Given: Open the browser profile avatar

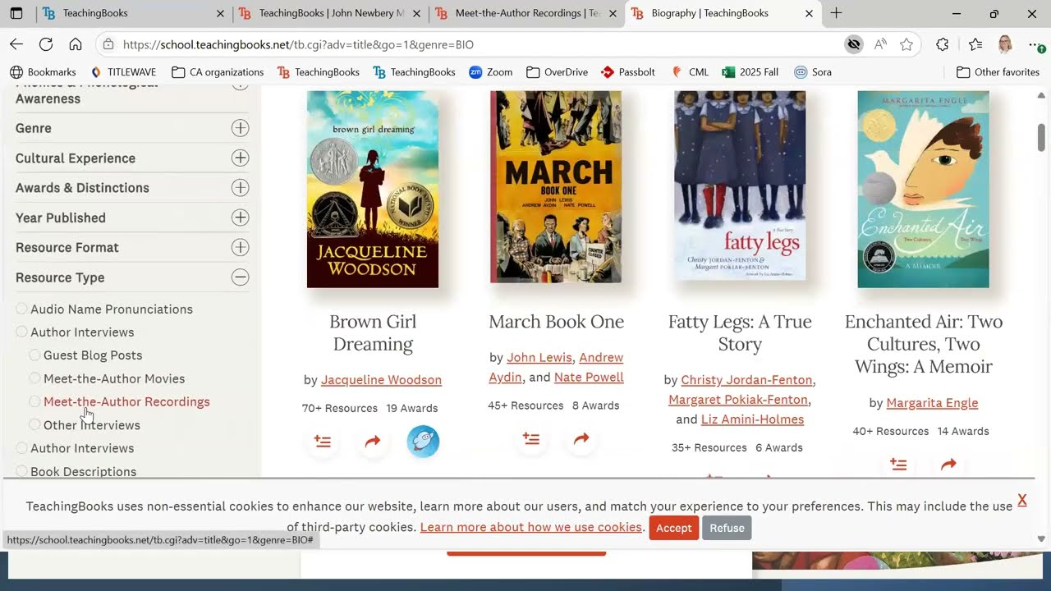Looking at the screenshot, I should pos(1005,44).
